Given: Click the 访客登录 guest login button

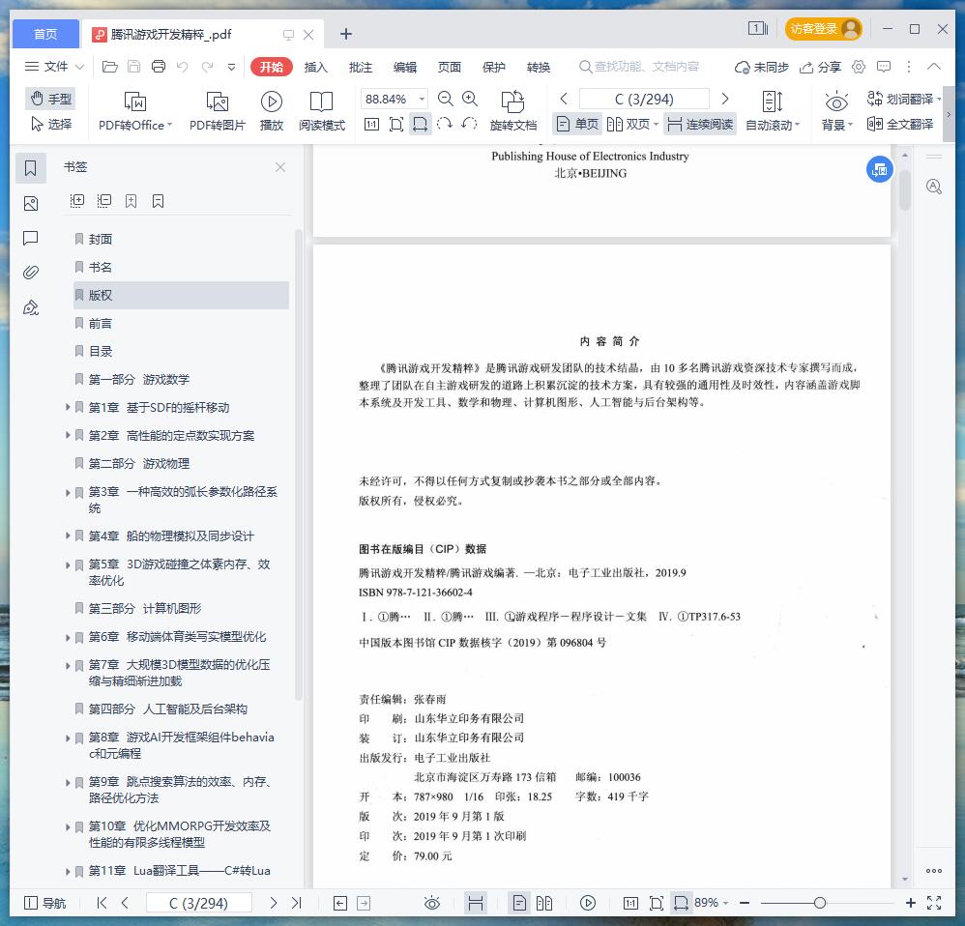Looking at the screenshot, I should coord(824,29).
